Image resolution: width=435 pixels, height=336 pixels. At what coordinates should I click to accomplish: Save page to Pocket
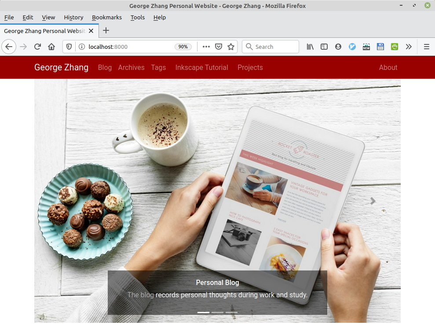click(x=219, y=47)
